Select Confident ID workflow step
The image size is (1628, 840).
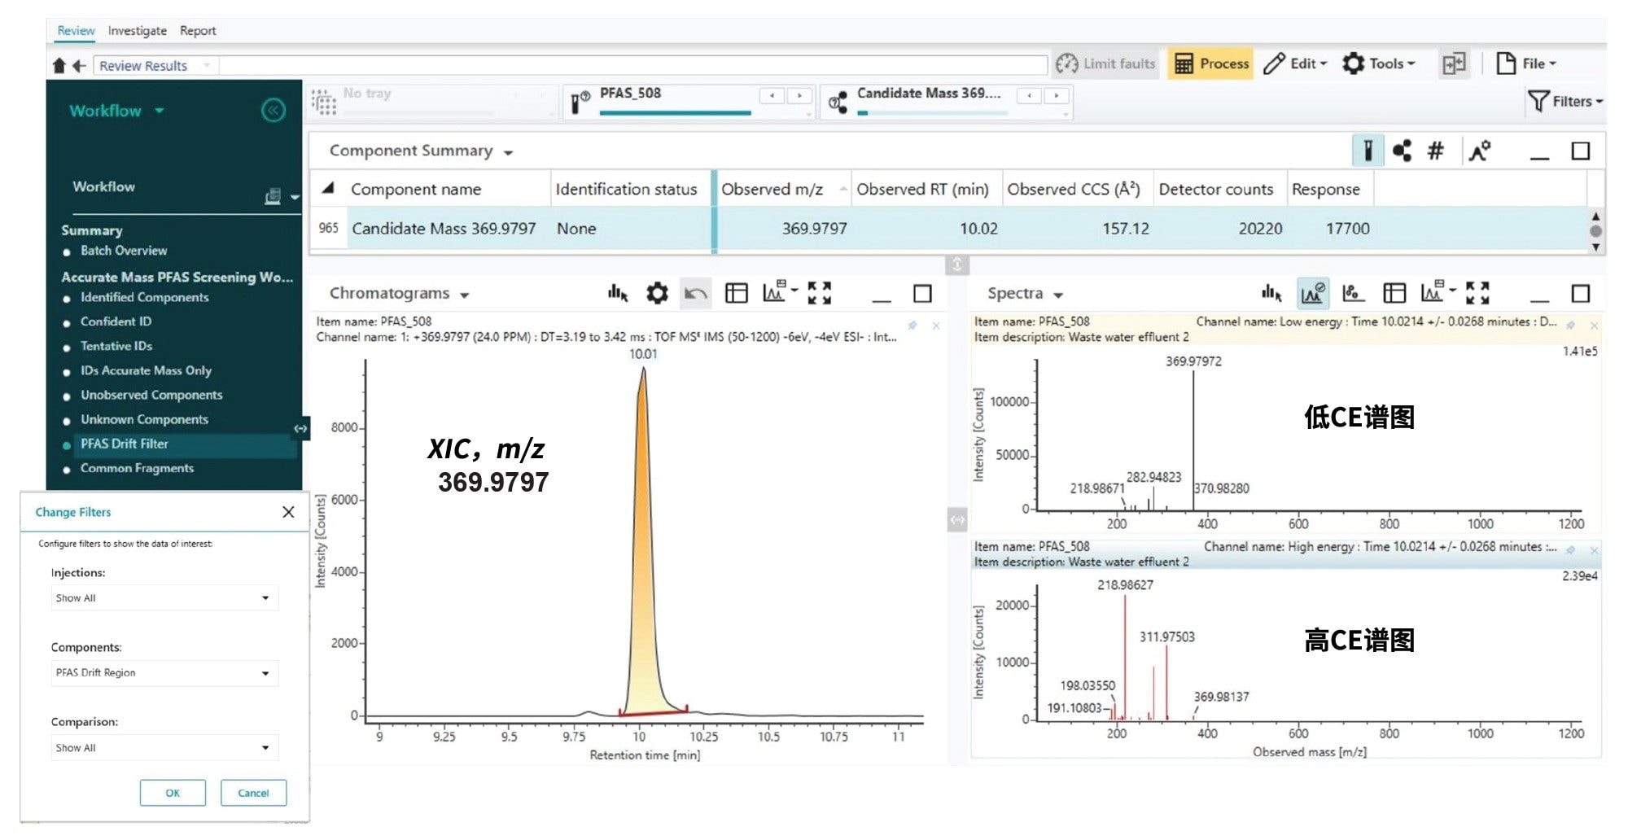[116, 322]
